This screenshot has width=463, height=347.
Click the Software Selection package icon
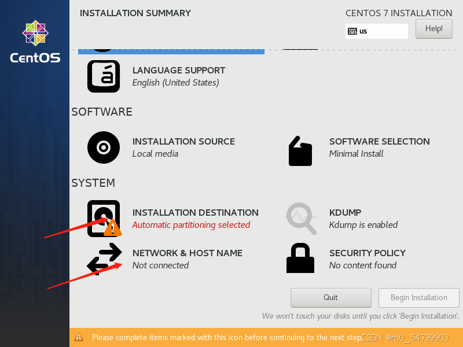300,151
